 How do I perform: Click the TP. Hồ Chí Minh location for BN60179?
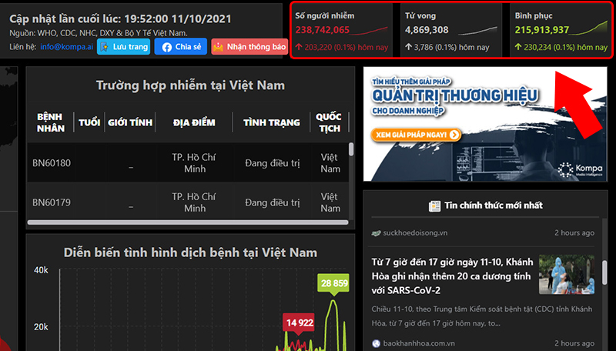coord(194,202)
